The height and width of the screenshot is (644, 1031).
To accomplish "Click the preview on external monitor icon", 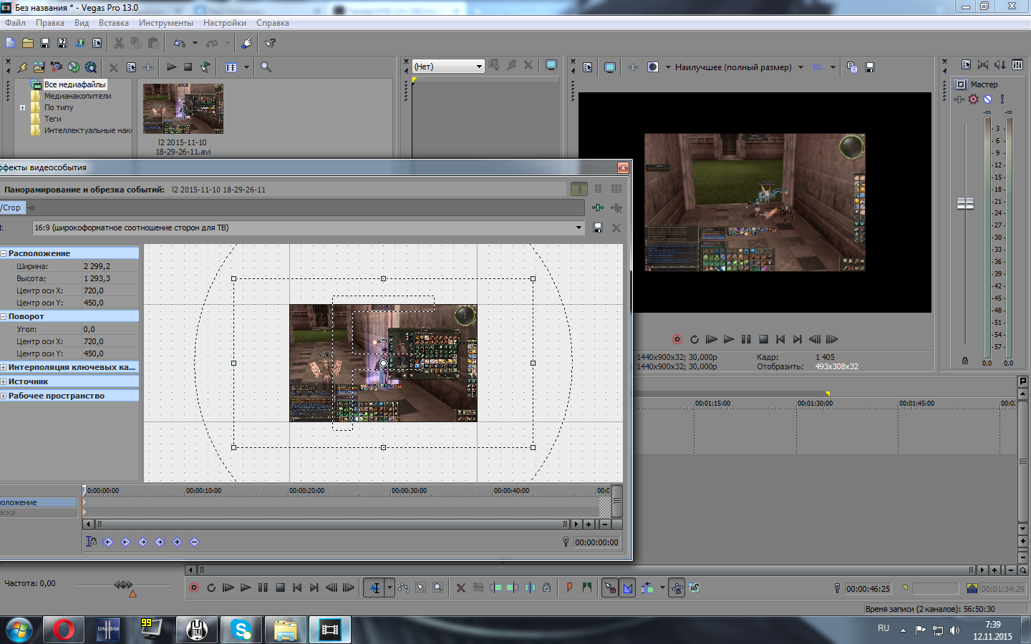I will coord(609,67).
